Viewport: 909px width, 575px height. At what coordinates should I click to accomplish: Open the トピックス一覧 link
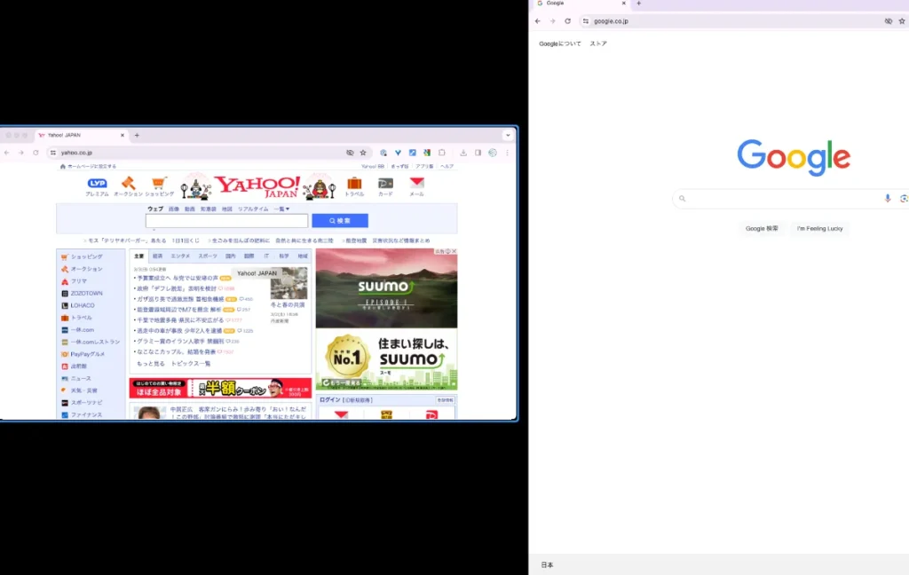[191, 364]
